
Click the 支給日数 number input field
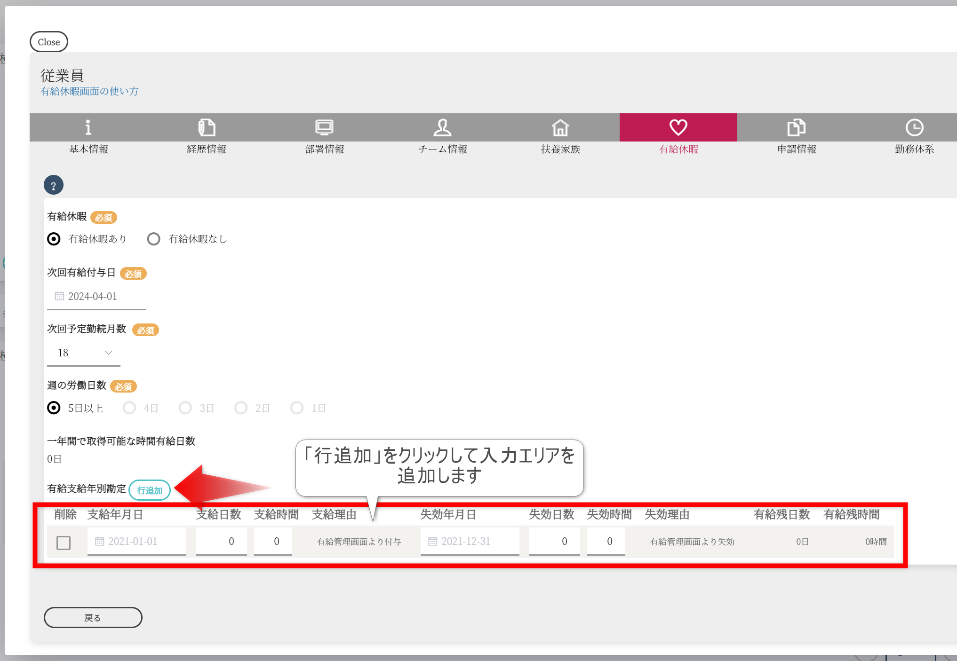click(221, 541)
